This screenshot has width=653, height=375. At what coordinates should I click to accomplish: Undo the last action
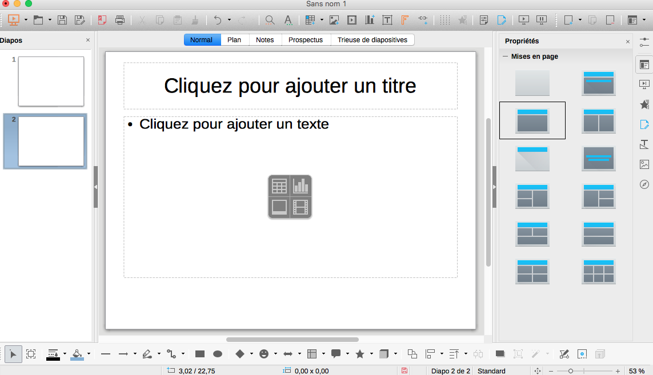tap(218, 19)
